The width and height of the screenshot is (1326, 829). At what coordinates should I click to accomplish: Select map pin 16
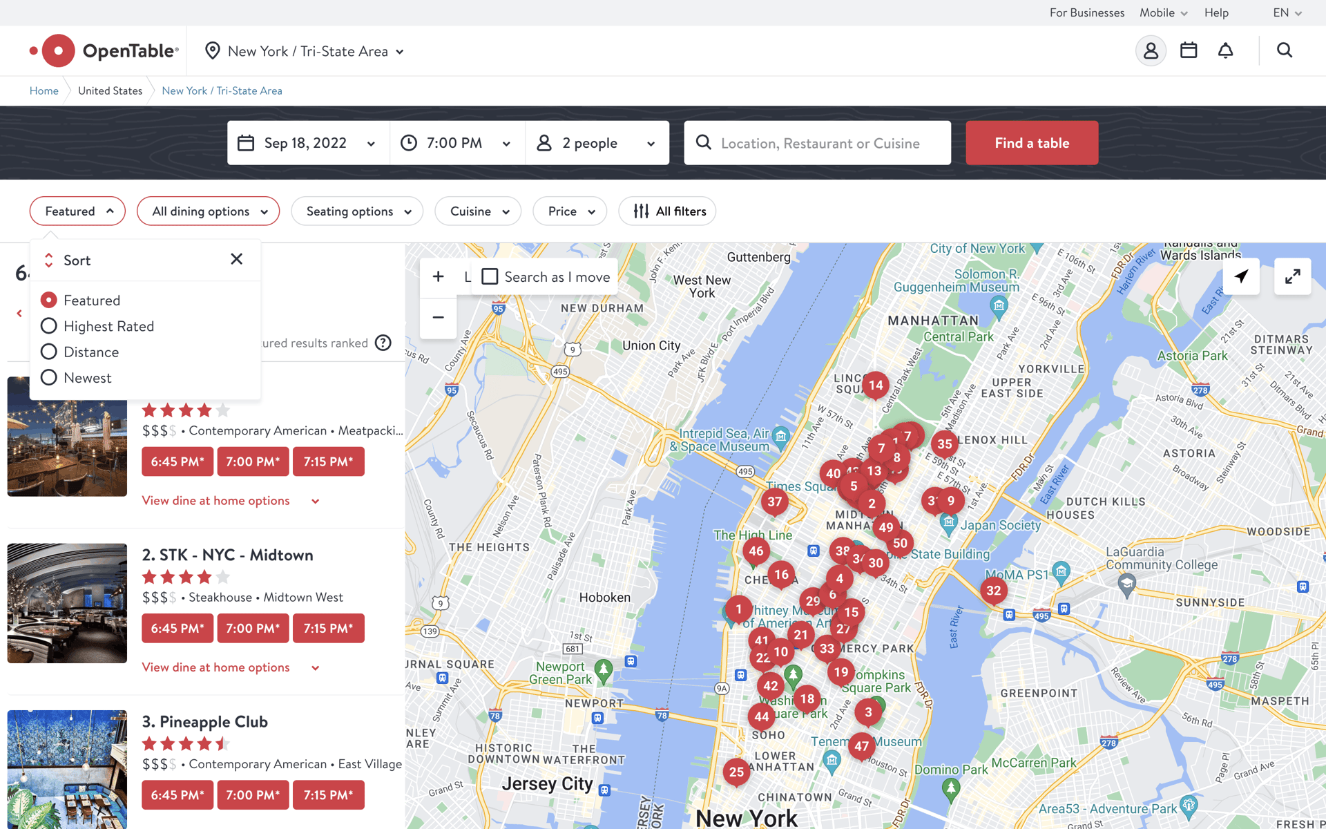781,574
